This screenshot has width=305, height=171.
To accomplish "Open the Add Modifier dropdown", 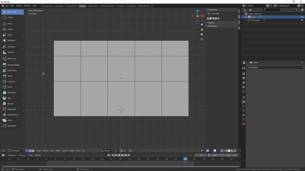I will (275, 67).
